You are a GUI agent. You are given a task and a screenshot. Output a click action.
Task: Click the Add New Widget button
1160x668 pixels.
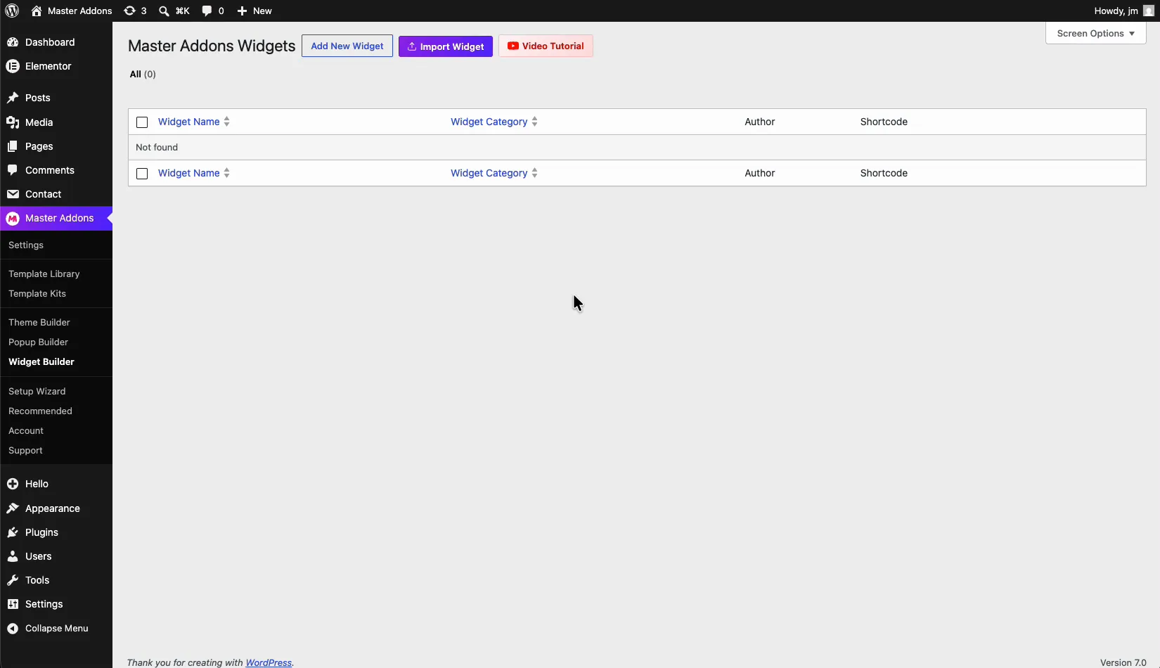347,46
